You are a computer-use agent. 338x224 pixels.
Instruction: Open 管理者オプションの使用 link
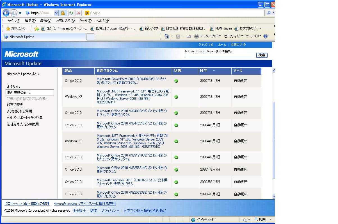(x=23, y=124)
